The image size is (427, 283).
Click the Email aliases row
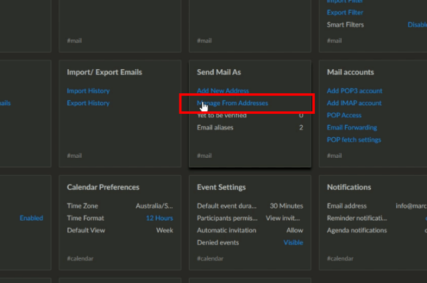(x=250, y=127)
